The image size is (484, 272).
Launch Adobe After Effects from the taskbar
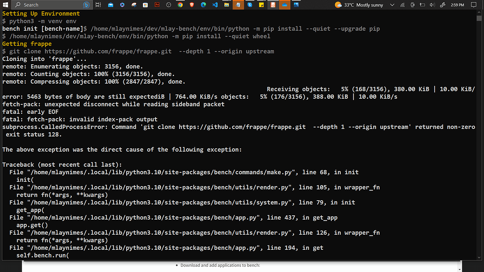(156, 4)
